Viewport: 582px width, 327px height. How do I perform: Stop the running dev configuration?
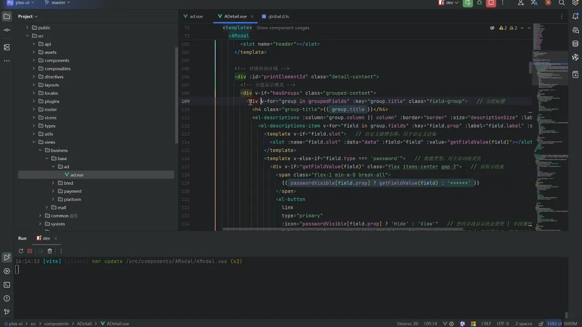[491, 3]
